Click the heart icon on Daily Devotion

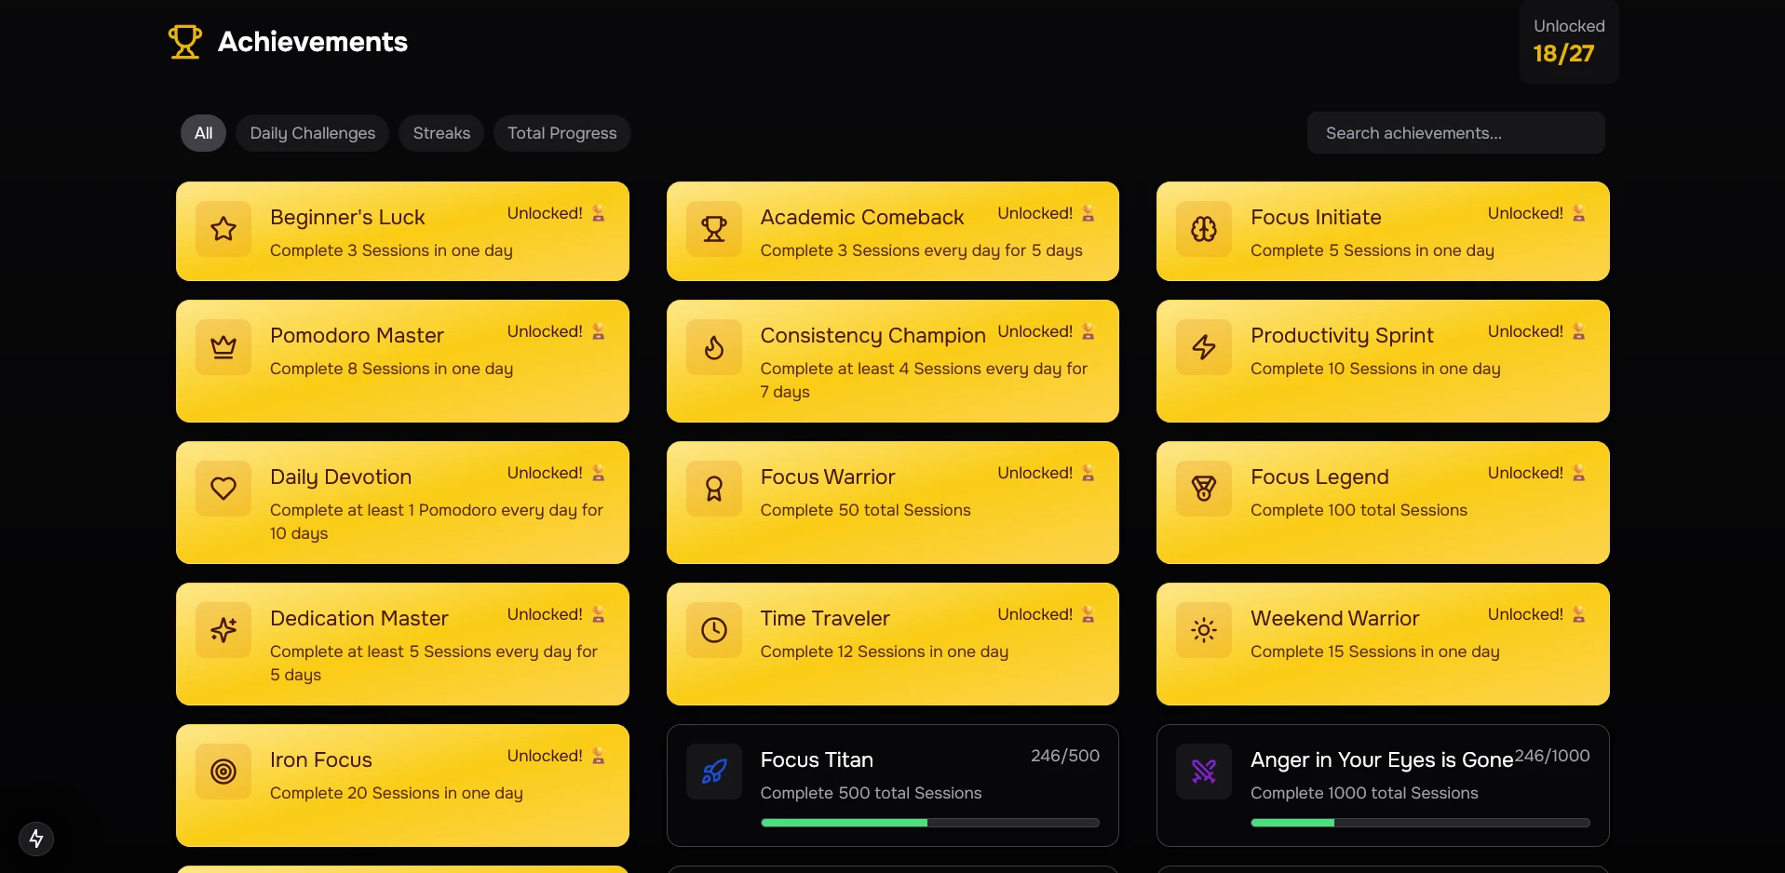pos(223,488)
